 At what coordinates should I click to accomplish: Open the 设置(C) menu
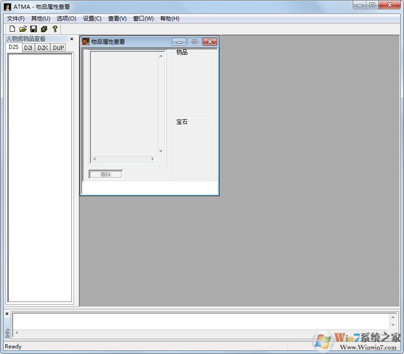[x=92, y=19]
